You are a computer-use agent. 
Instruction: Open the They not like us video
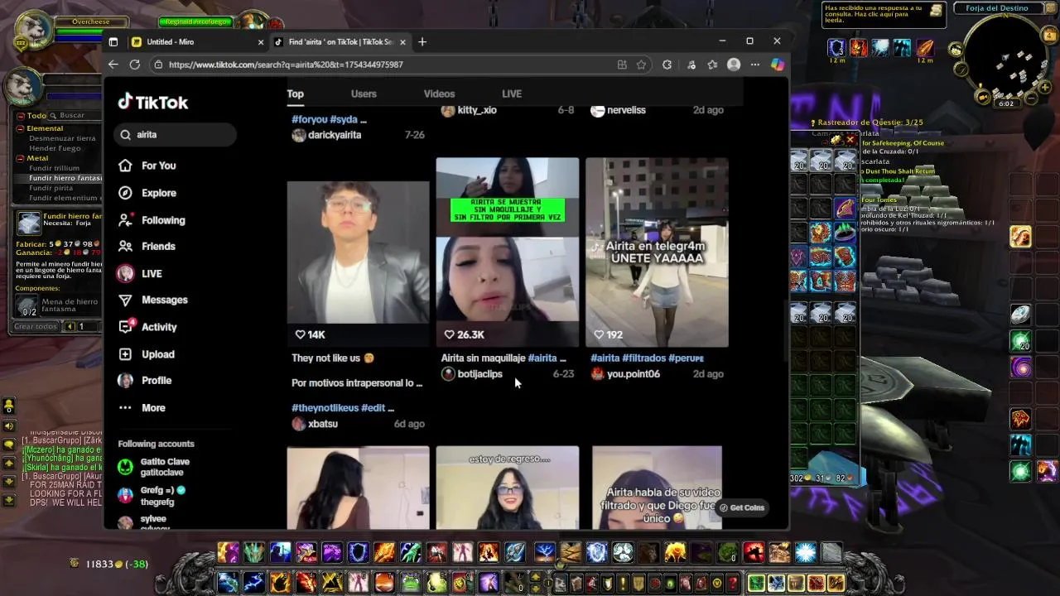coord(358,264)
